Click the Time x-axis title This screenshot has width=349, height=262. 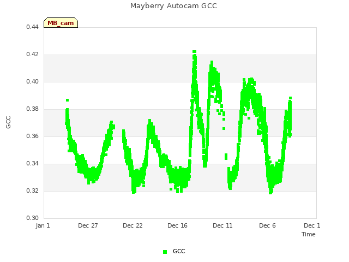click(309, 234)
